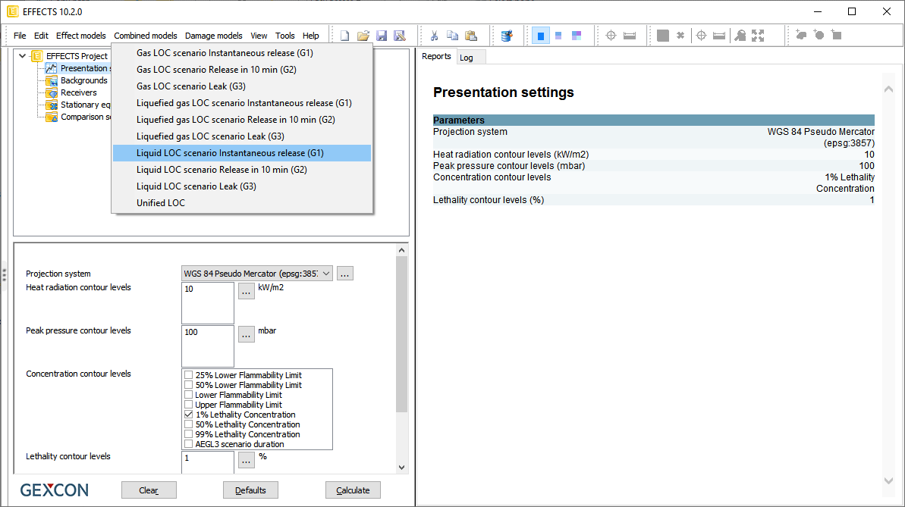Click the Paste clipboard icon
Viewport: 905px width, 507px height.
coord(471,36)
